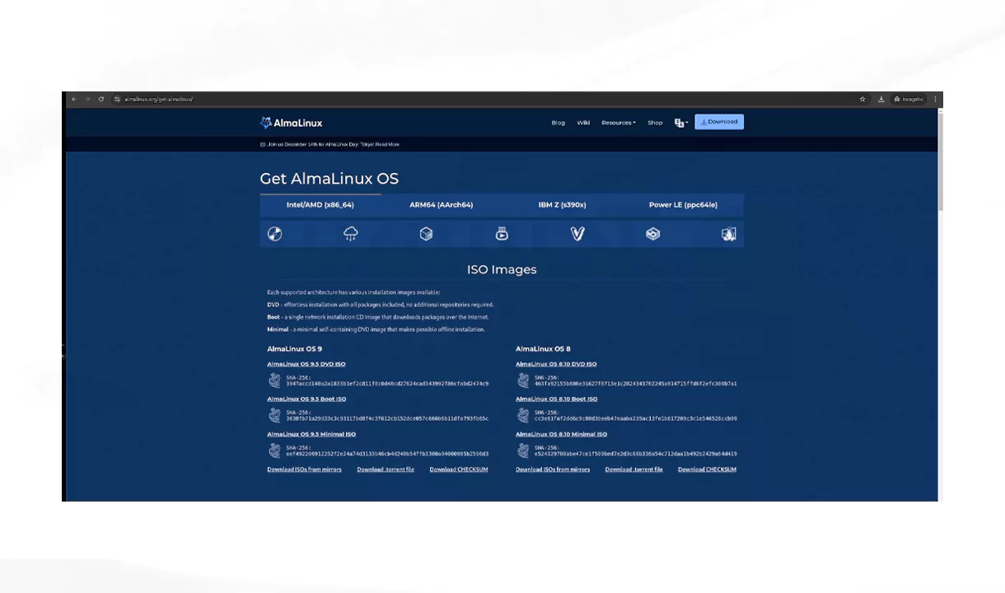Click the "ISO Images" heading
The width and height of the screenshot is (1005, 593).
(502, 269)
